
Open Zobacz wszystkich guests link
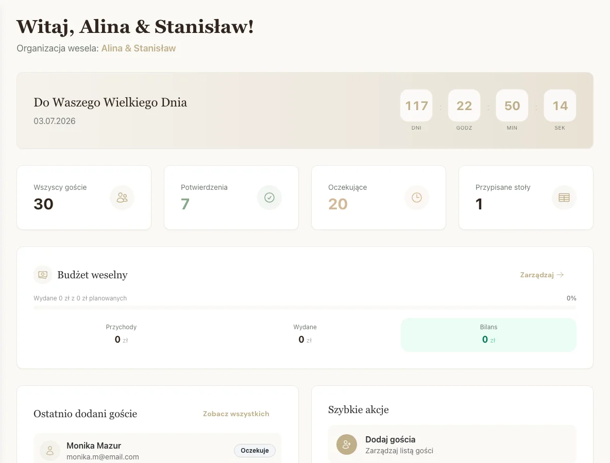(x=236, y=414)
